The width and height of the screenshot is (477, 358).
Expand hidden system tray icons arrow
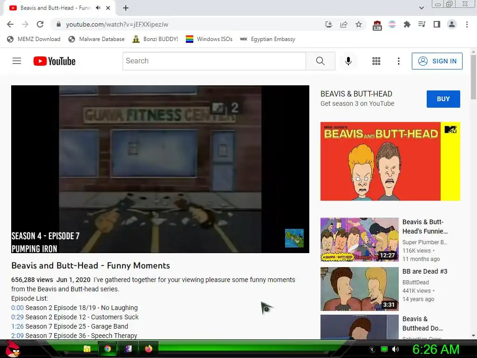[x=372, y=349]
